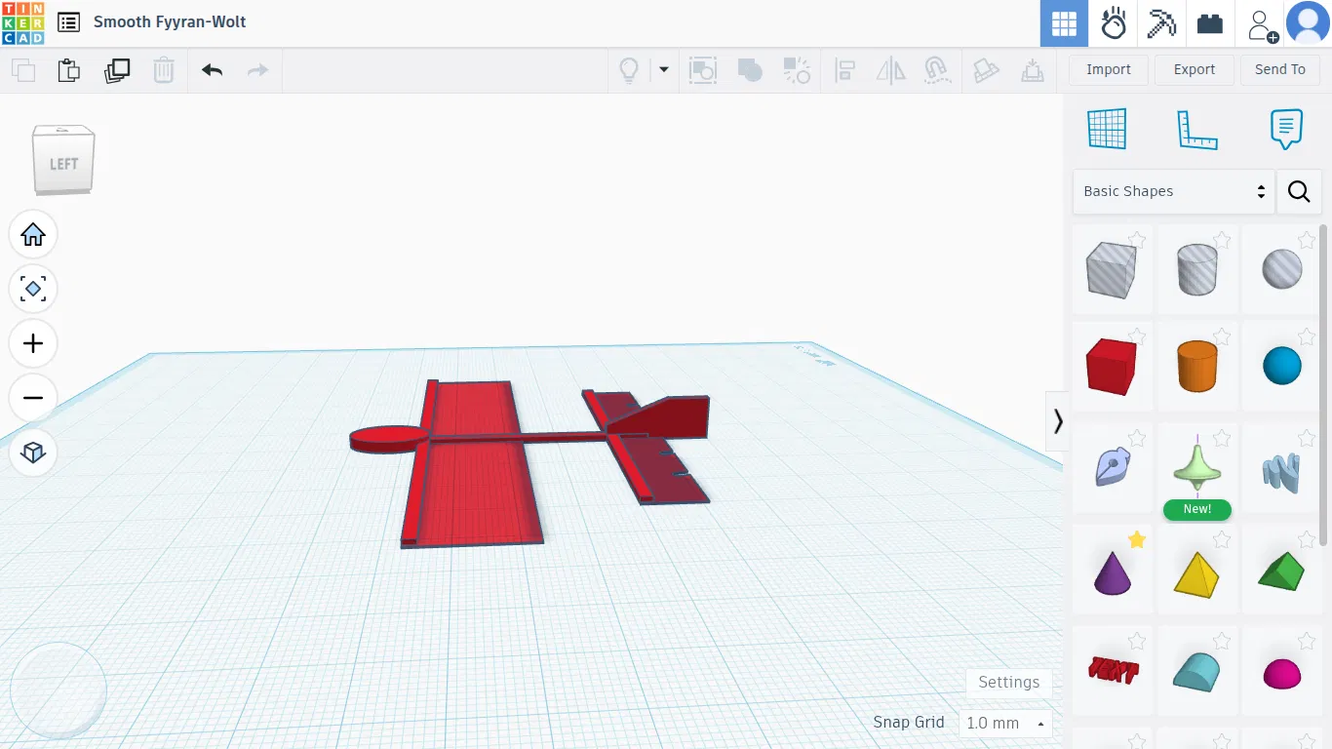1332x749 pixels.
Task: Switch to the 3D Design grid tab
Action: 1064,23
